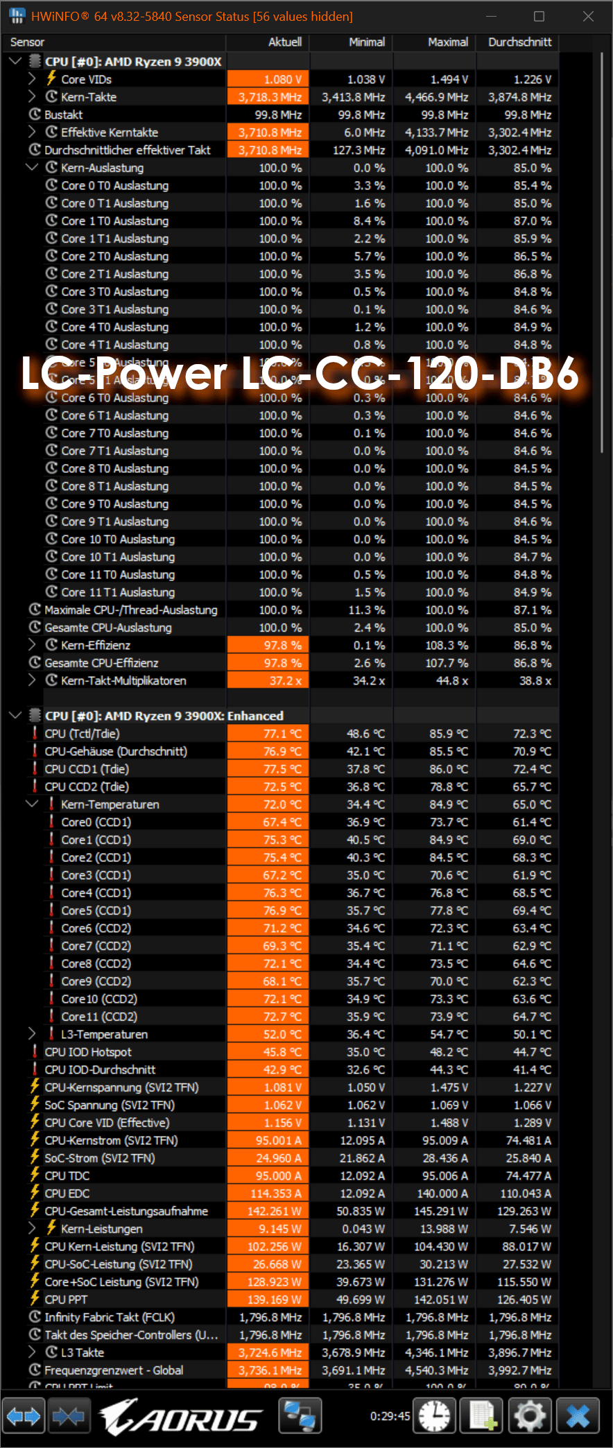
Task: Click the Maximal column header
Action: [x=435, y=42]
